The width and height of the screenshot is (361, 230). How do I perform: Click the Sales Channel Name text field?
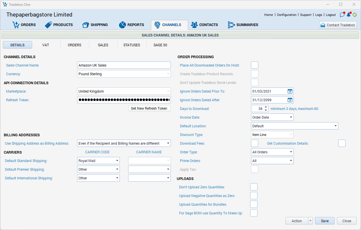coord(124,65)
